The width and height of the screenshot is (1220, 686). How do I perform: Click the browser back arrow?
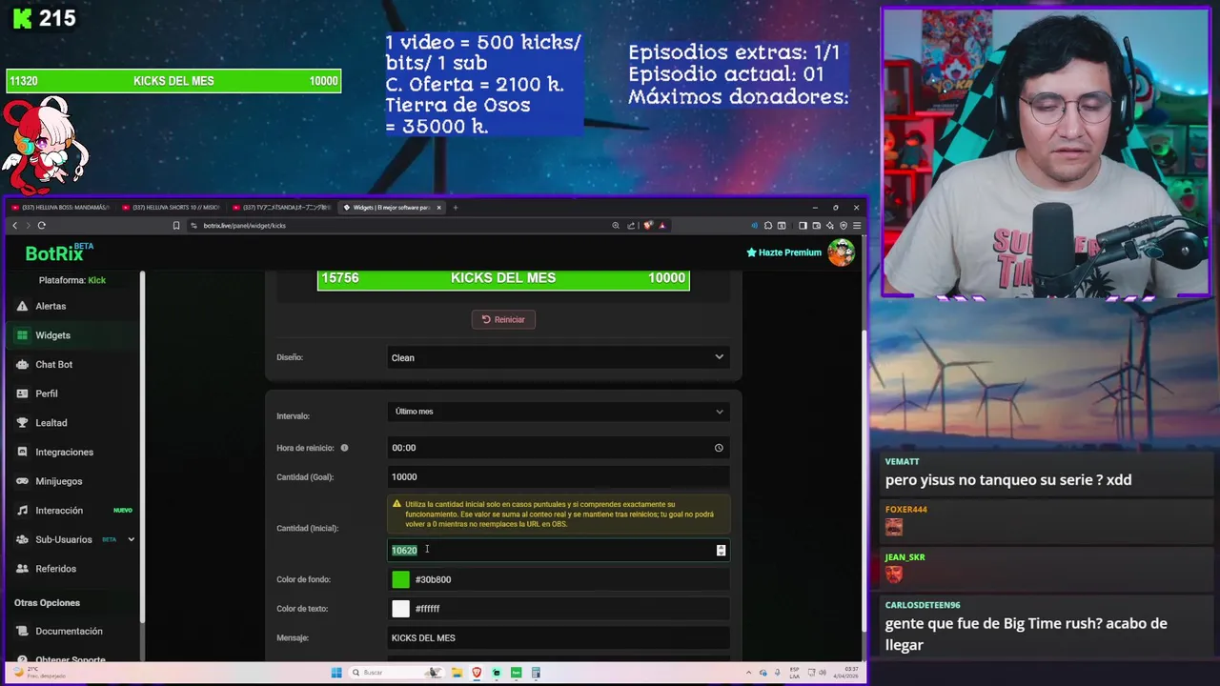point(14,226)
